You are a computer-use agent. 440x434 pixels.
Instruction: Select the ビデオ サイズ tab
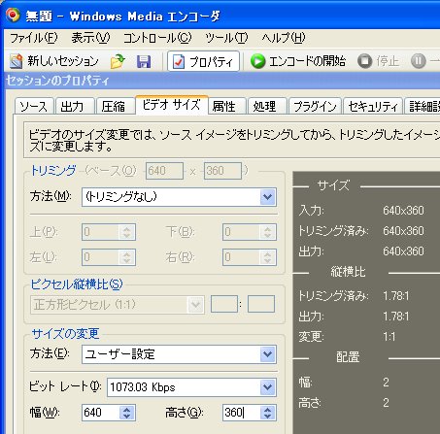172,105
